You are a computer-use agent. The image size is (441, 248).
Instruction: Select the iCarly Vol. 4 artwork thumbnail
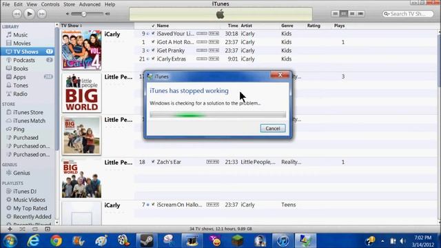pyautogui.click(x=82, y=50)
